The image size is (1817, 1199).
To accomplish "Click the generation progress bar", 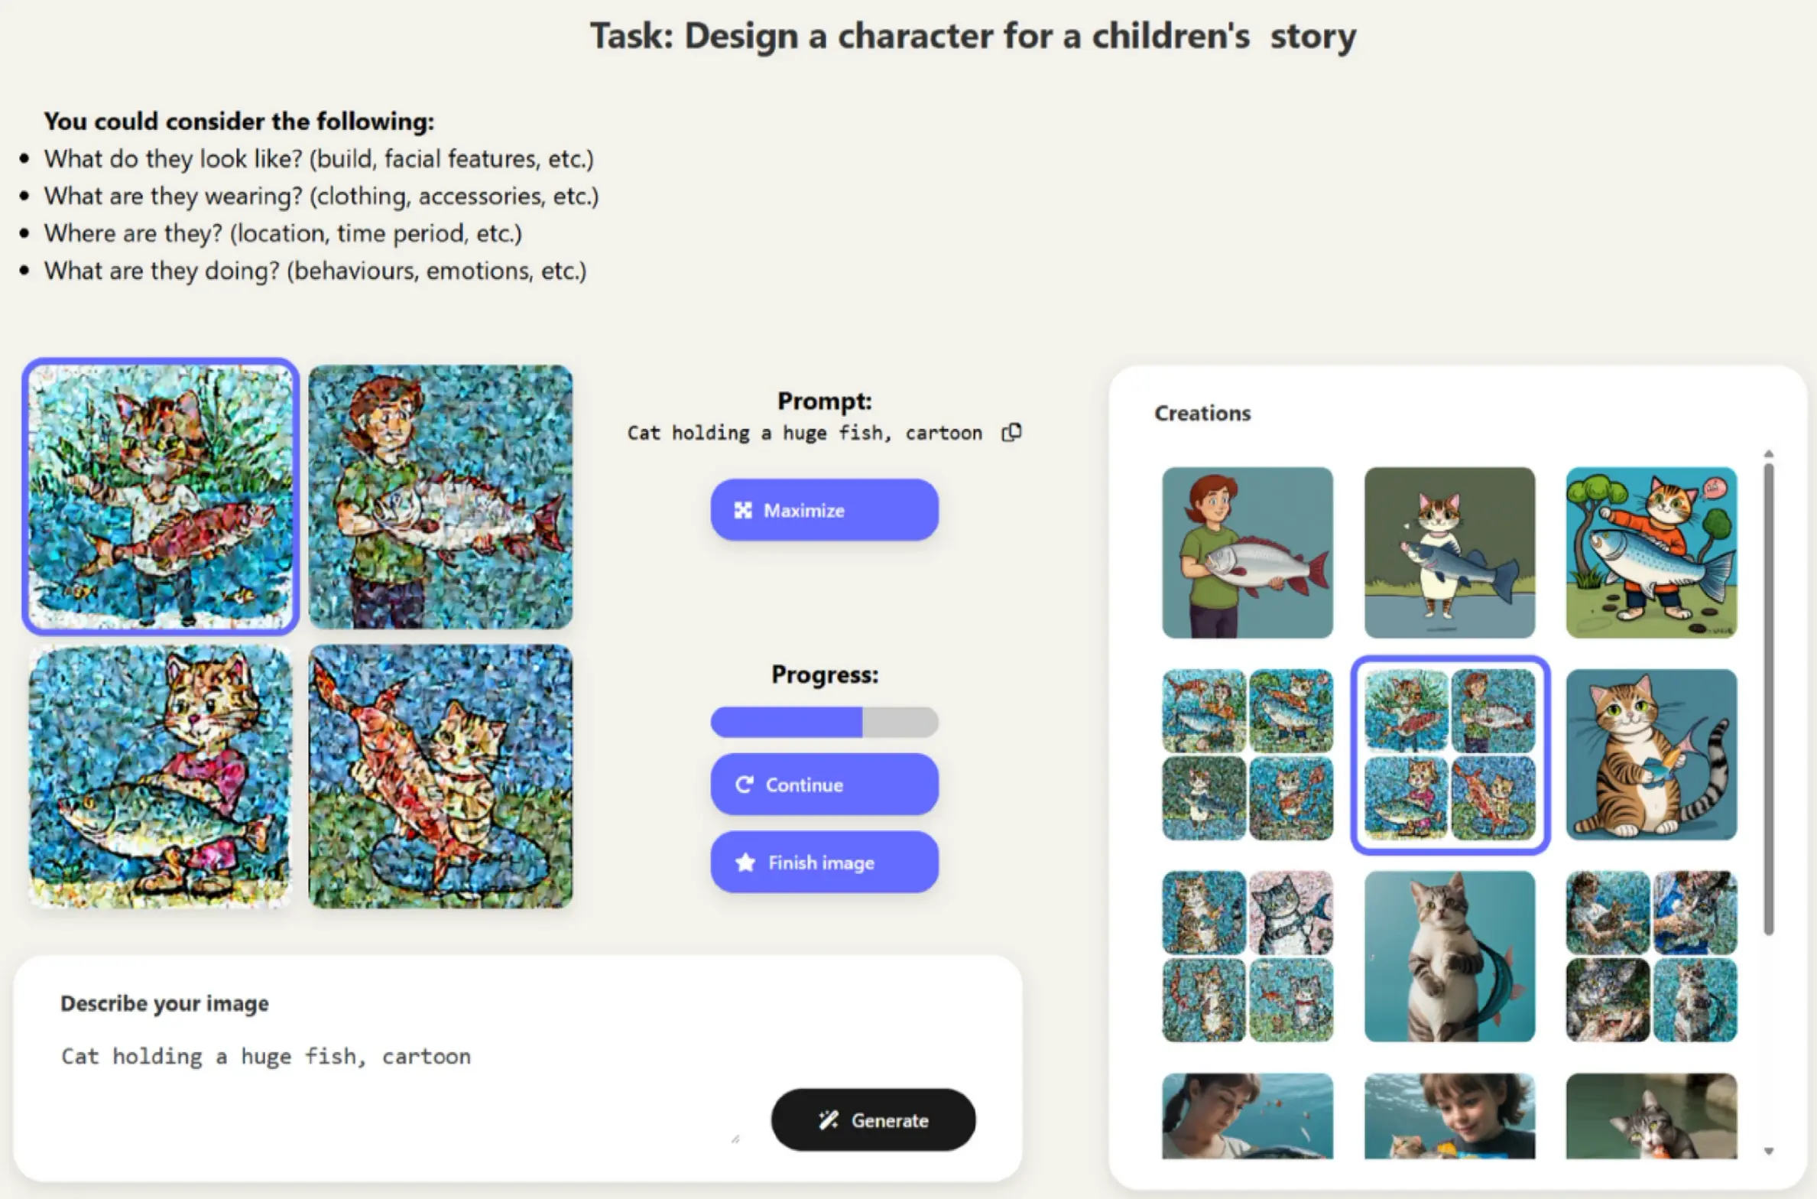I will click(x=824, y=723).
